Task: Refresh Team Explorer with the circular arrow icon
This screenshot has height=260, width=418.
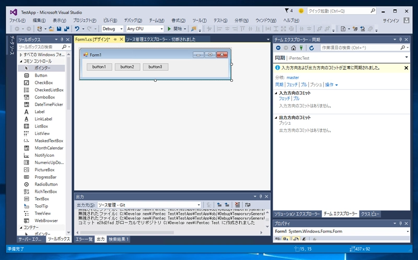Action: coord(311,48)
